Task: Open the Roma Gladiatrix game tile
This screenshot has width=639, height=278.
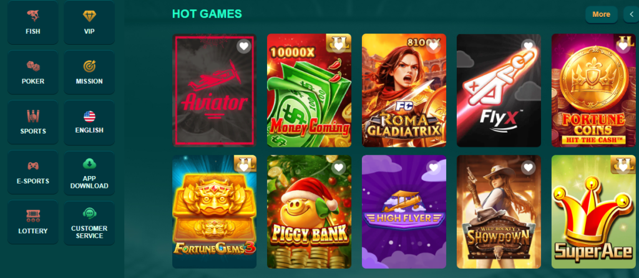Action: click(x=404, y=90)
